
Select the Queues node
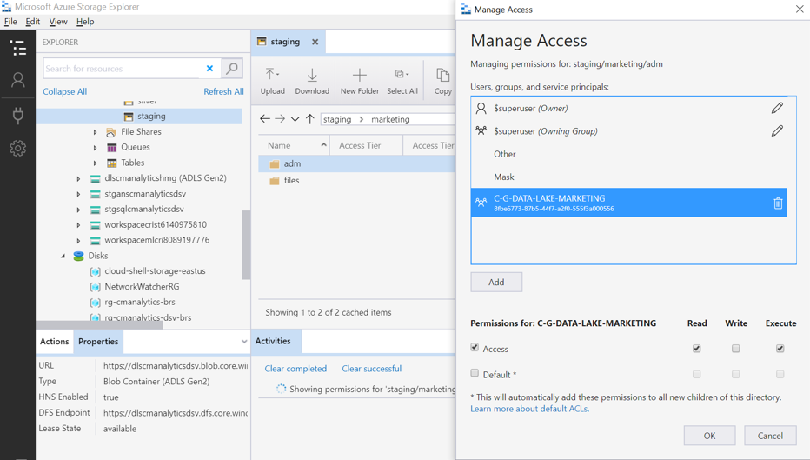click(x=136, y=147)
